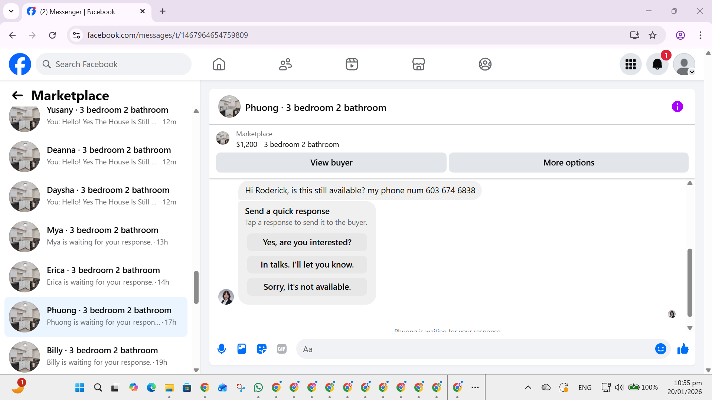Send 'Sorry, it's not available.' response

click(x=307, y=287)
